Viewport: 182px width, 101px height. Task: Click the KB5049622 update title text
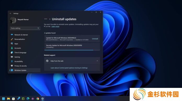[x=61, y=38]
